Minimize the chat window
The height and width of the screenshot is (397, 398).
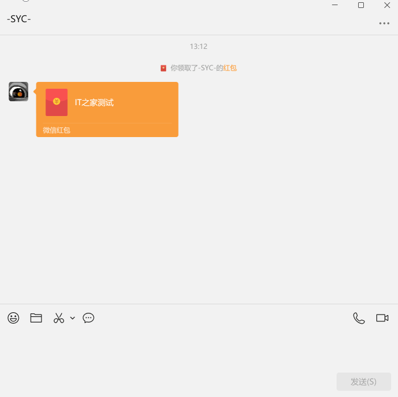click(x=335, y=5)
